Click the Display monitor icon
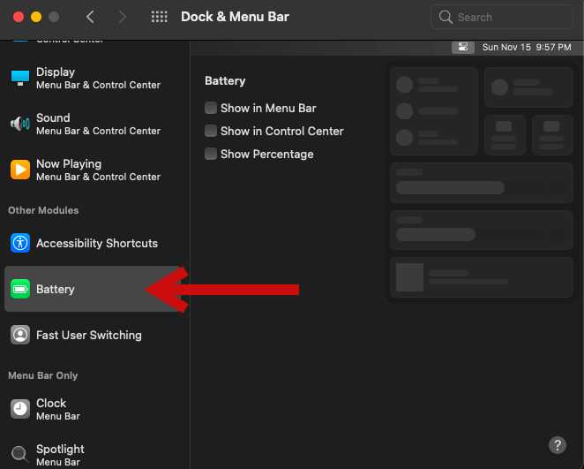 (x=20, y=78)
